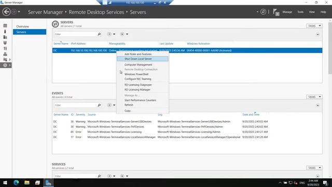Open All Servers icon in sidebar
Screen dimensions: 332x187
click(5, 37)
